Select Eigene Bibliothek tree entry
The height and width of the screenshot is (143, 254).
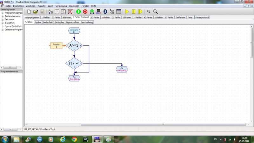point(13,26)
